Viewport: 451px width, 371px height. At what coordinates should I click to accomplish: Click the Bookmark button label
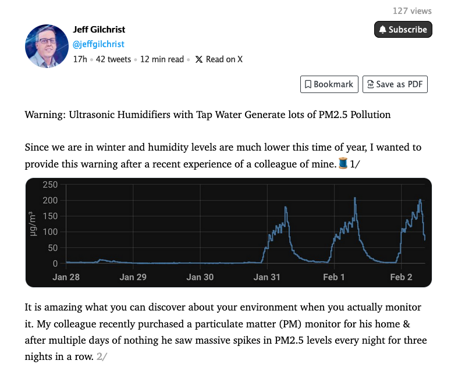pos(333,84)
